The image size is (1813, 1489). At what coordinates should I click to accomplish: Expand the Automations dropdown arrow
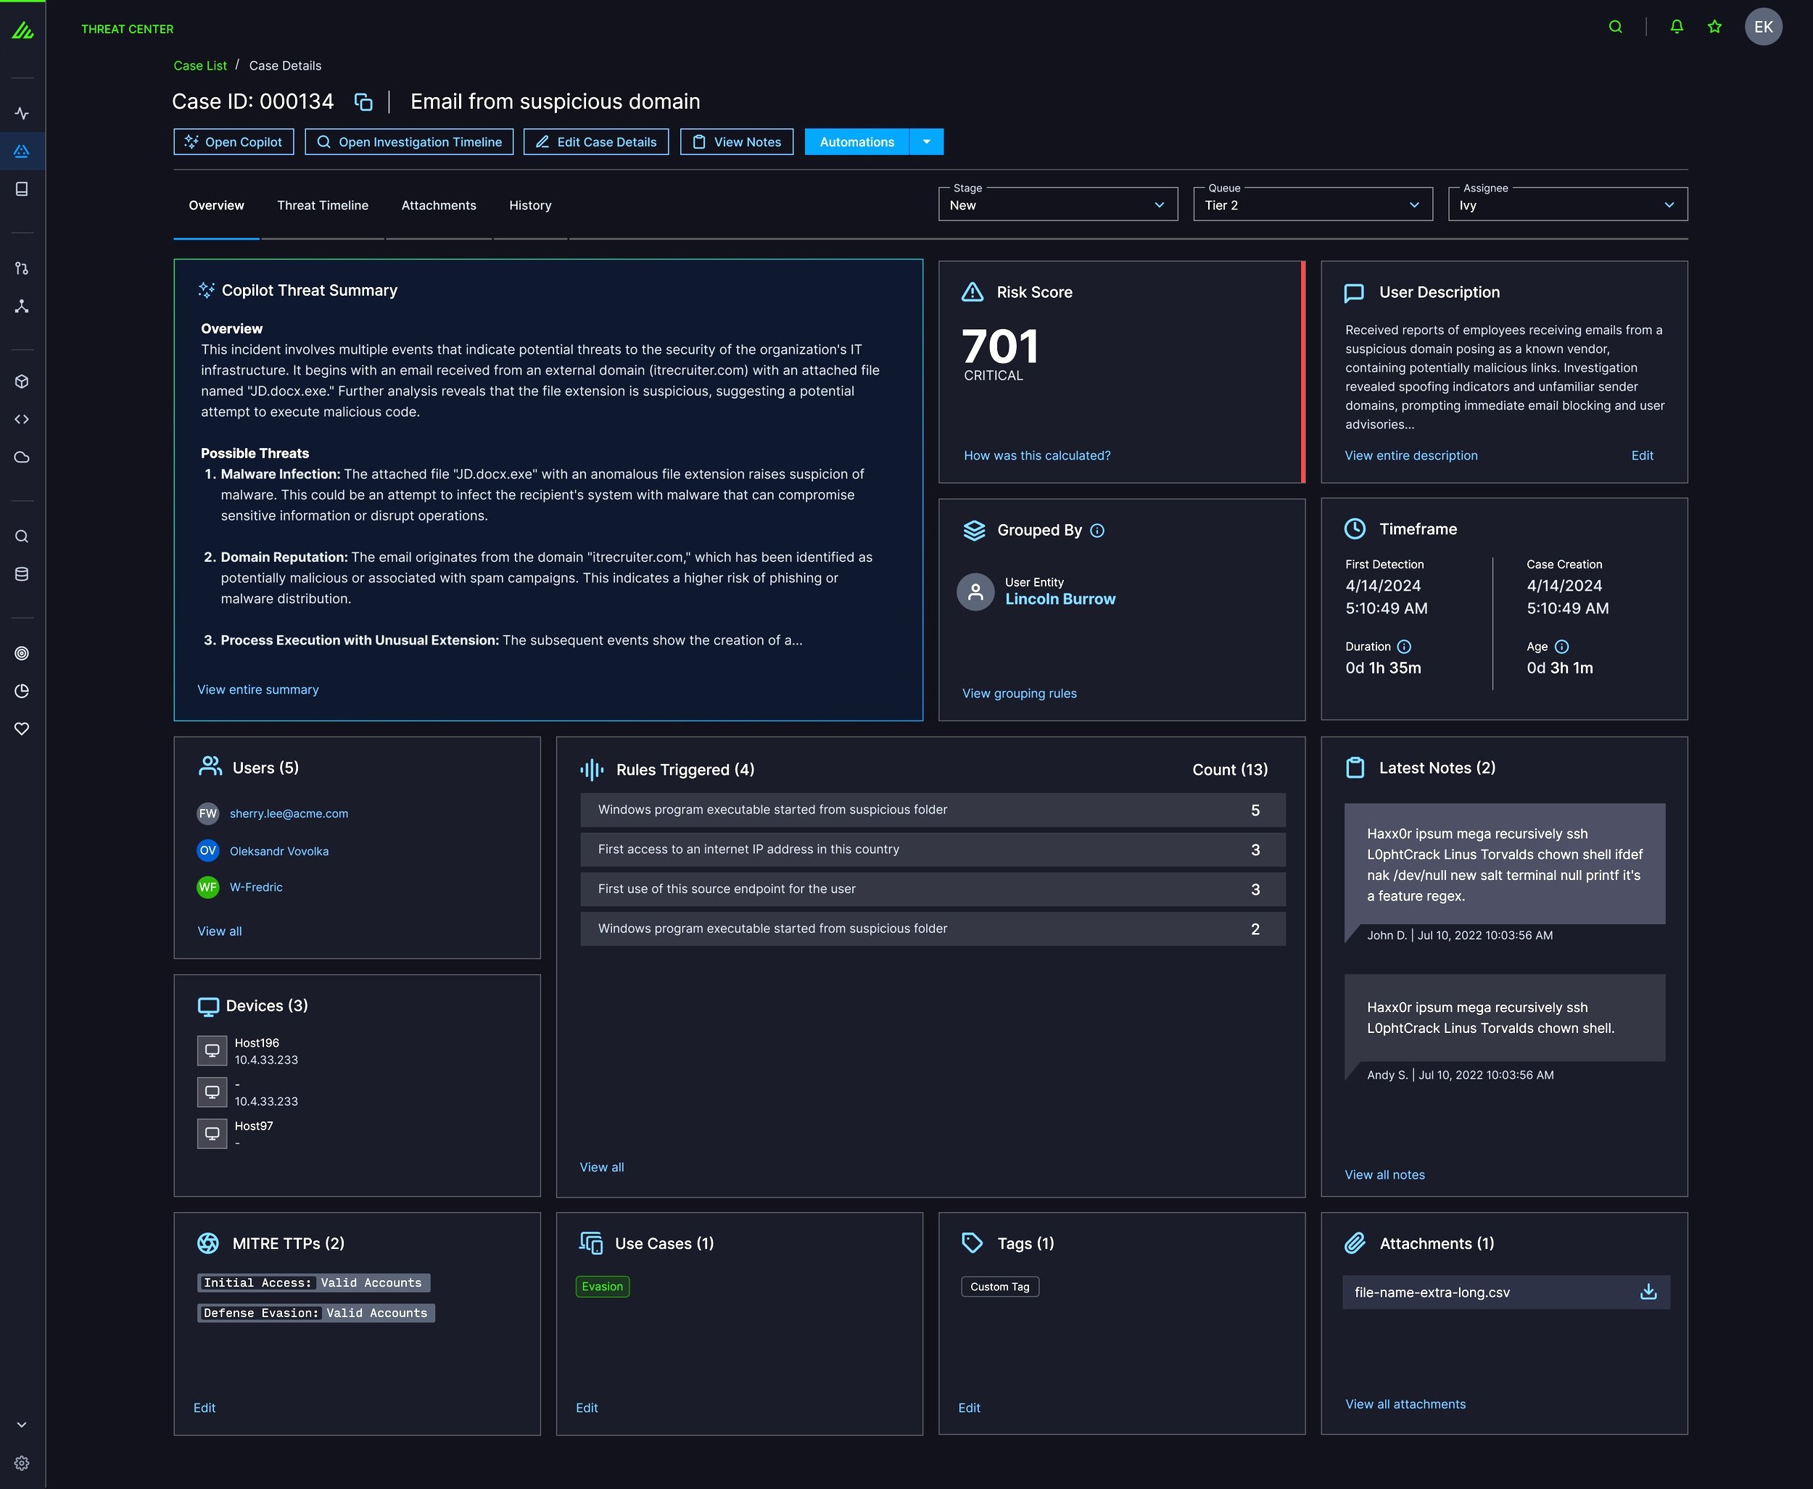click(x=927, y=142)
